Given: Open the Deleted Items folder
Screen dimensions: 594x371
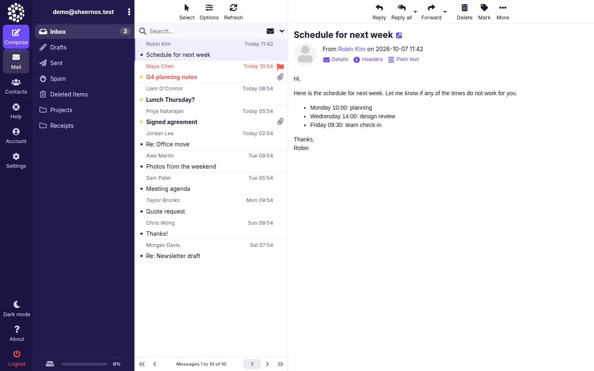Looking at the screenshot, I should coord(84,94).
